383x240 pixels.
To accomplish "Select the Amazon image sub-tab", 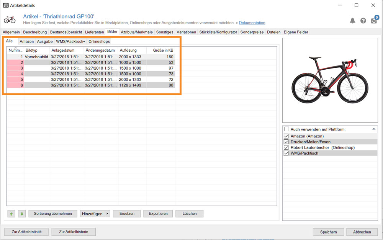I will point(27,41).
